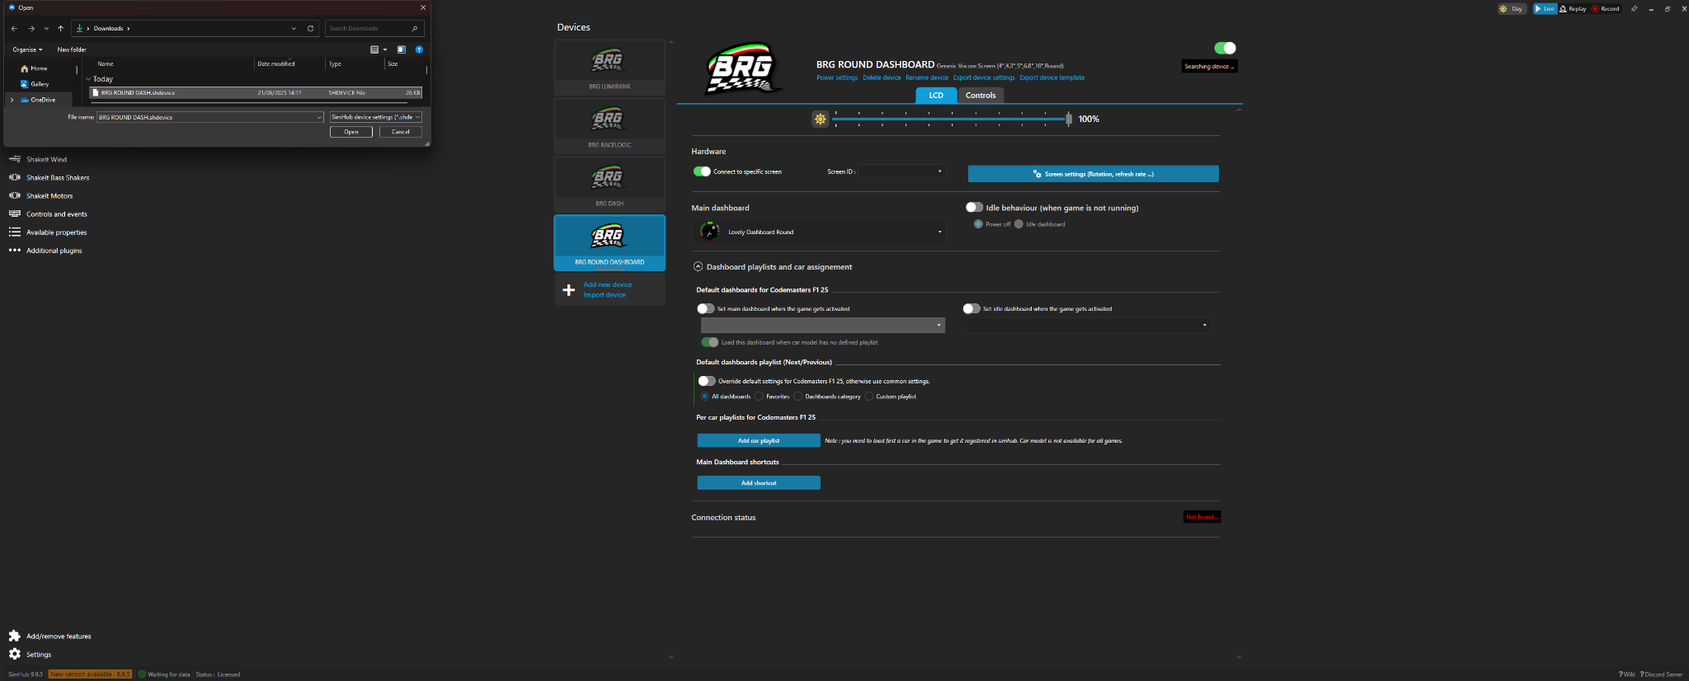The width and height of the screenshot is (1689, 681).
Task: Click the ShakeIt Motors icon
Action: (x=14, y=195)
